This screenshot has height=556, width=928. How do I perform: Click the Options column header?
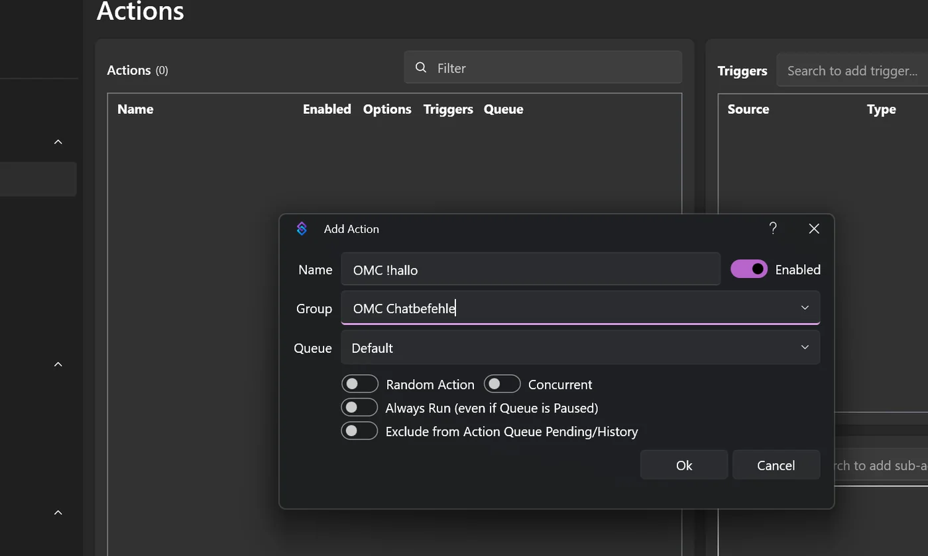click(x=387, y=109)
